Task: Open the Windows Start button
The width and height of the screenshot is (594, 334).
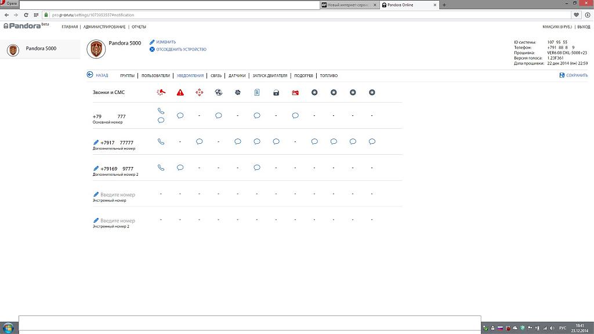Action: pyautogui.click(x=8, y=328)
